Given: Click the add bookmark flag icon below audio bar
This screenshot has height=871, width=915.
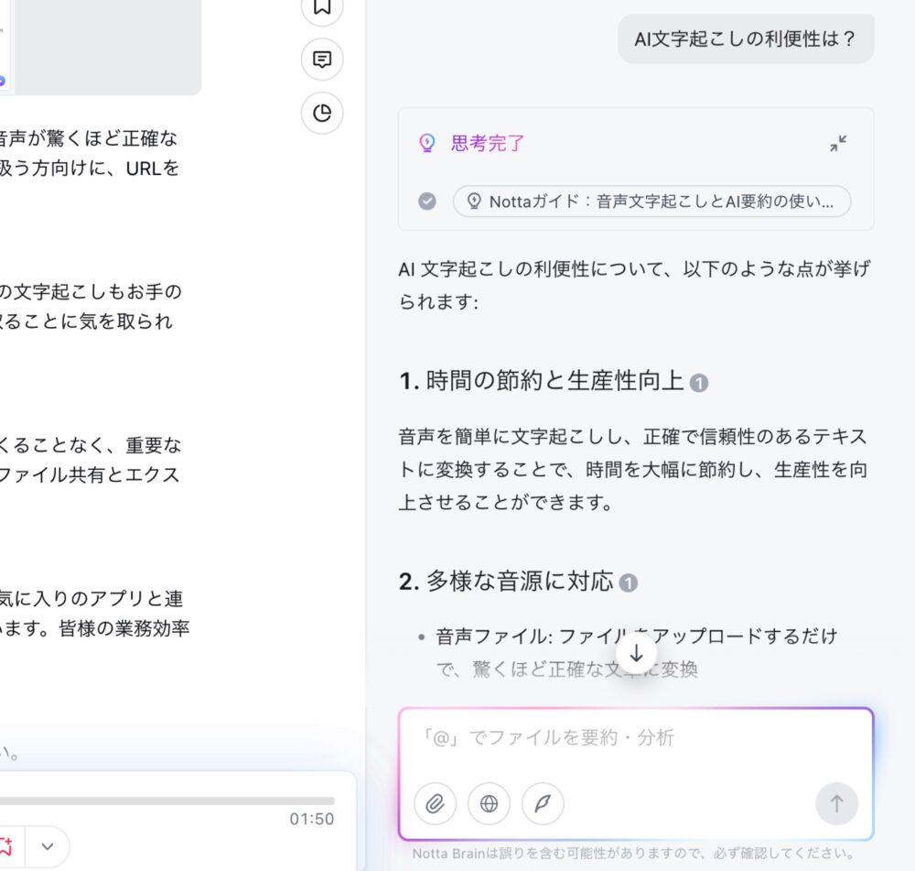Looking at the screenshot, I should tap(5, 845).
